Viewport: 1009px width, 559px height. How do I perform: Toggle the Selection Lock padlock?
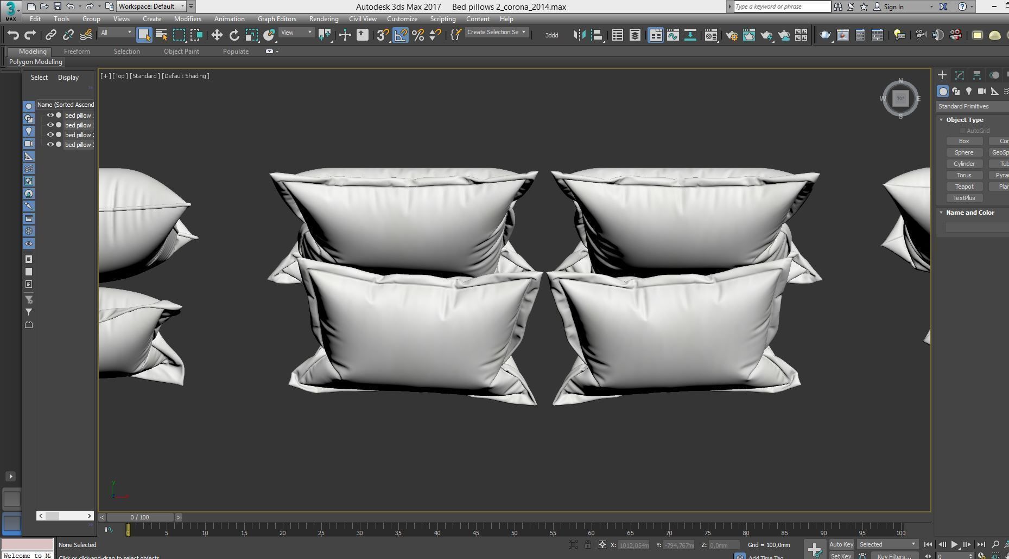(x=588, y=545)
